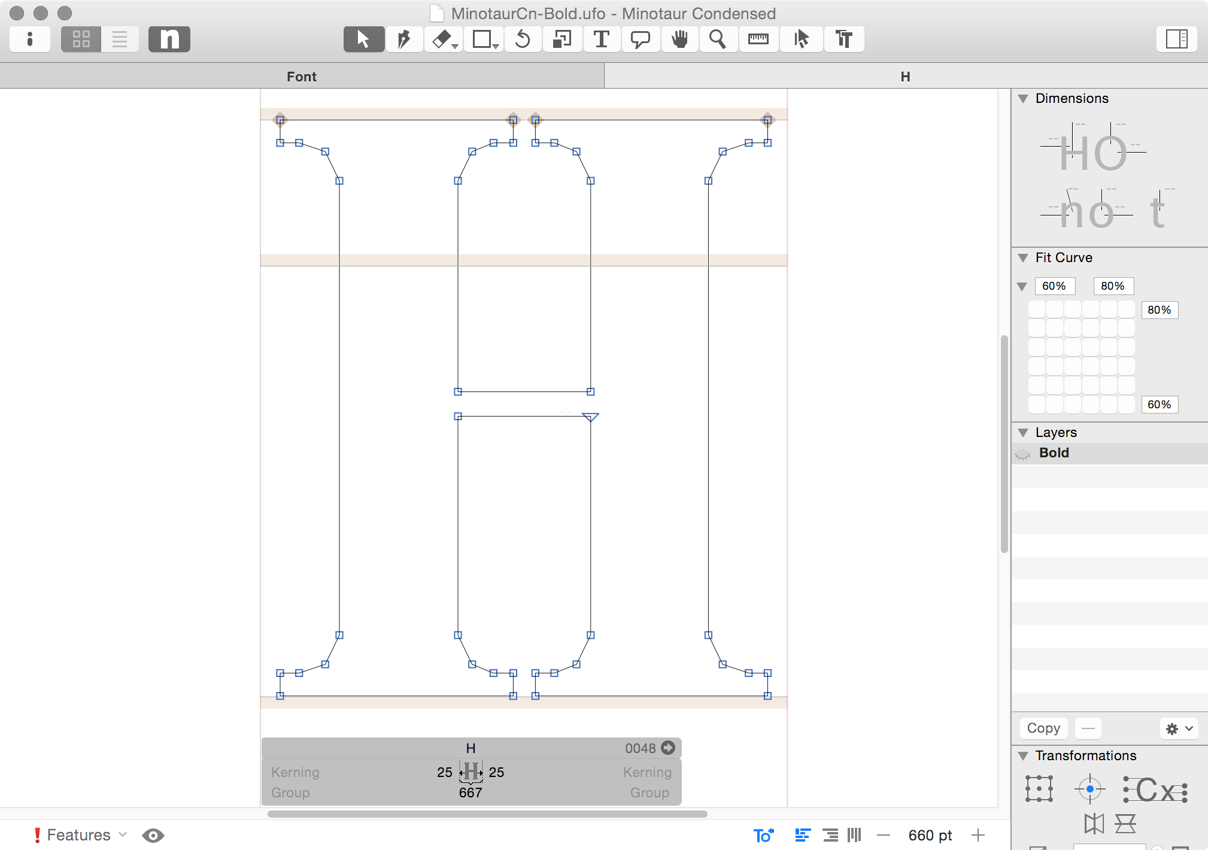Collapse the Dimensions panel
The image size is (1208, 850).
tap(1023, 99)
